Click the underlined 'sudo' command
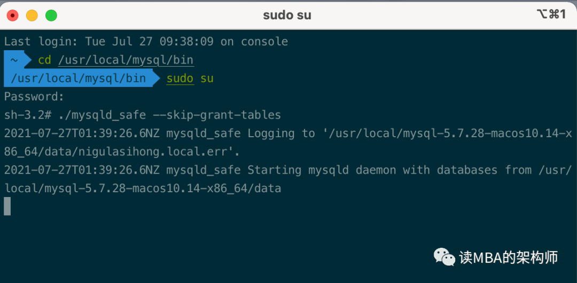Image resolution: width=577 pixels, height=283 pixels. coord(180,78)
